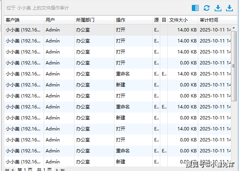Select the bottom-most 新建 operation cell

[x=133, y=162]
